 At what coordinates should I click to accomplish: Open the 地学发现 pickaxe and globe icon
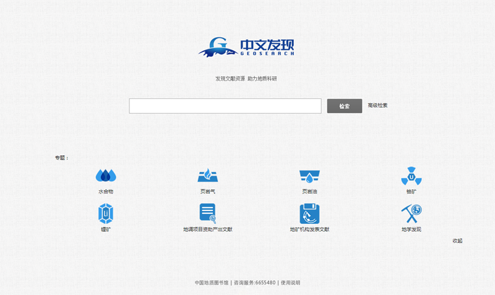coord(411,213)
